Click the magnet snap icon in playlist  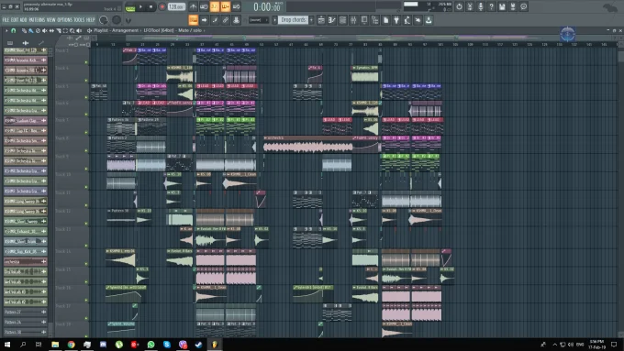[13, 30]
